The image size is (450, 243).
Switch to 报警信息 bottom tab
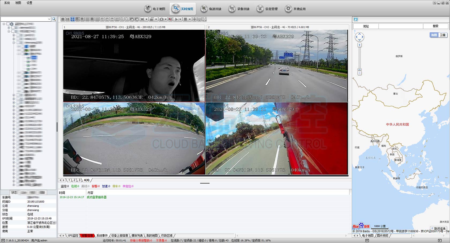pos(87,236)
